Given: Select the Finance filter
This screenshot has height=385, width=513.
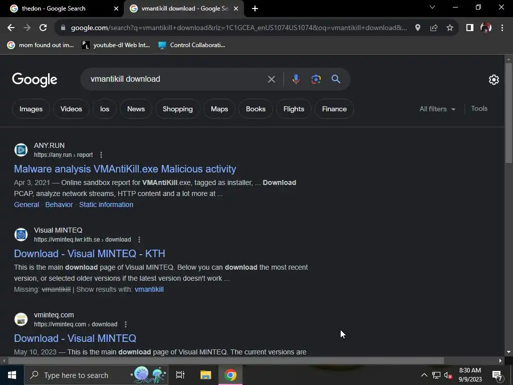Looking at the screenshot, I should [334, 109].
